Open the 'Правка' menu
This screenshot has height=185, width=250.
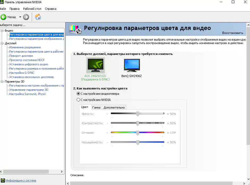[15, 9]
